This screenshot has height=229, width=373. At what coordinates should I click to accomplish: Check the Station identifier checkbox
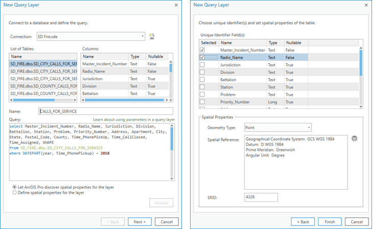click(x=202, y=87)
